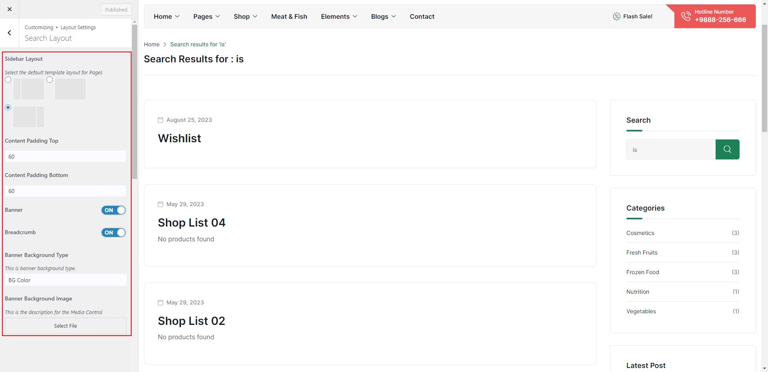Screen dimensions: 768x372
Task: Click the August 25, 2023 date
Action: [x=189, y=120]
